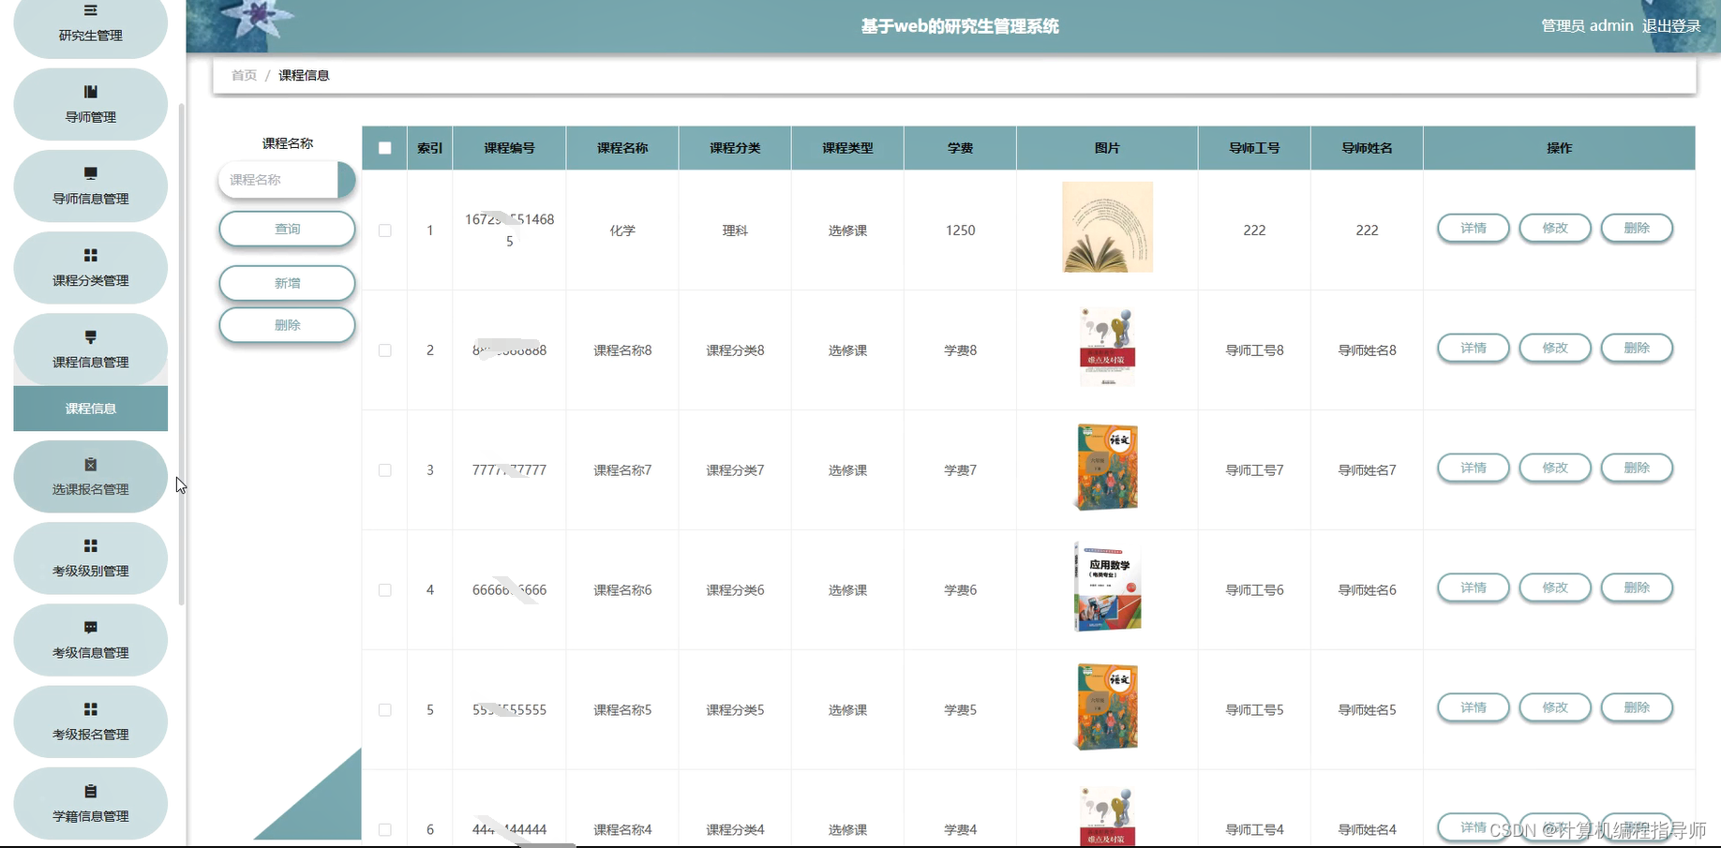Go to 首页 breadcrumb link
This screenshot has height=848, width=1721.
[x=244, y=75]
